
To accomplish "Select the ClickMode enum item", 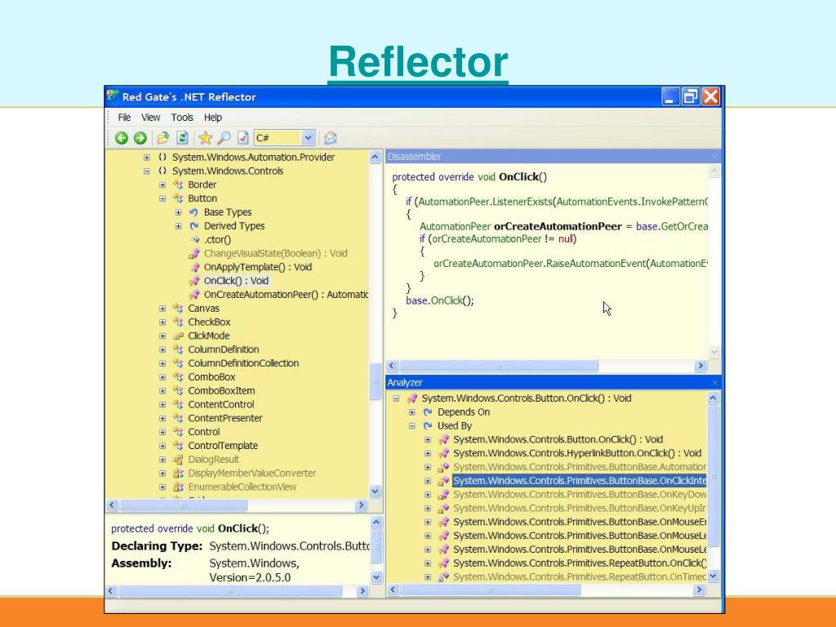I will click(x=208, y=336).
